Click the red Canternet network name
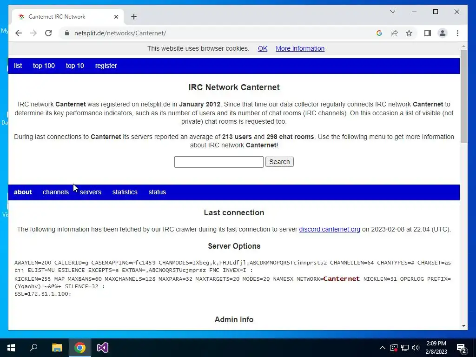Screen dimensions: 476x357 coord(341,279)
